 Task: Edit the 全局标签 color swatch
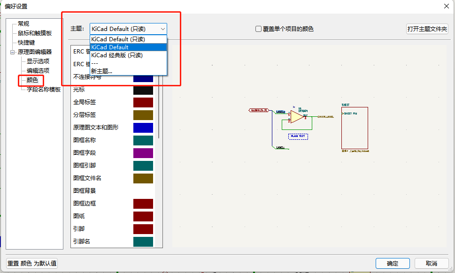coord(143,102)
